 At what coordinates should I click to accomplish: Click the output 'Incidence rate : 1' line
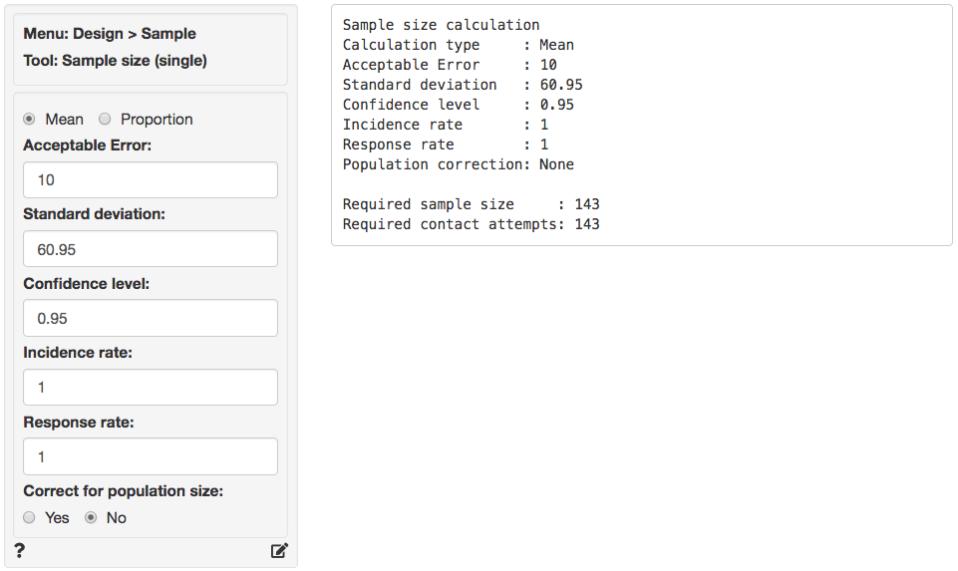[446, 125]
